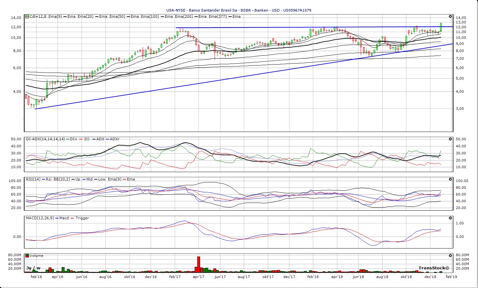
Task: Click the 3,00 price axis value
Action: pyautogui.click(x=460, y=109)
